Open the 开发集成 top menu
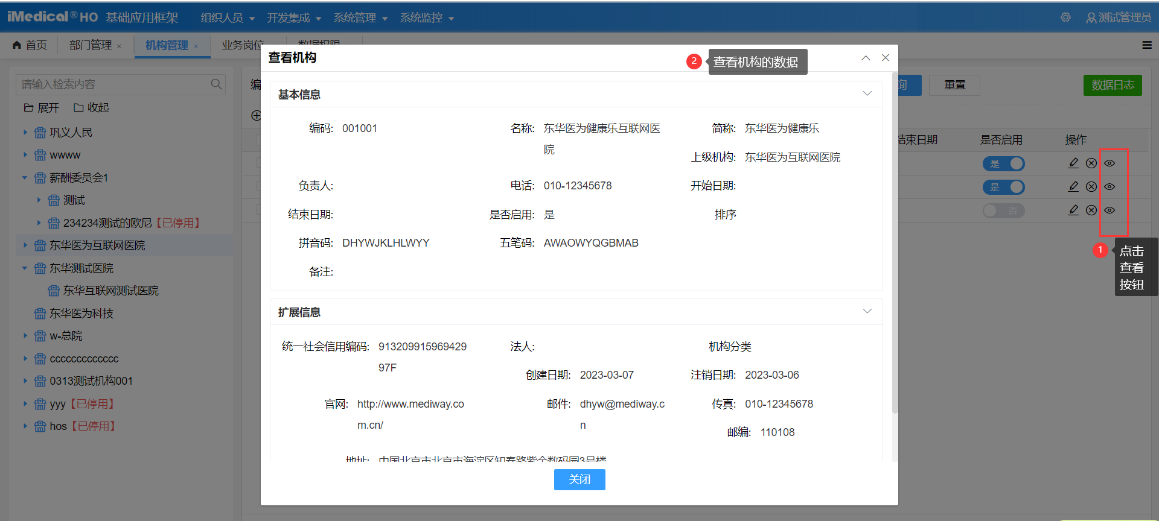1159x521 pixels. [x=294, y=18]
